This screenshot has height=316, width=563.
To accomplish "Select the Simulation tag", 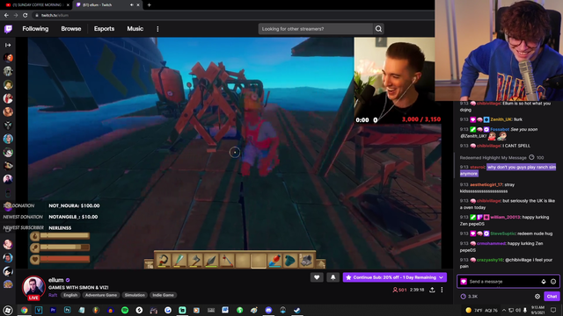I will (x=135, y=295).
